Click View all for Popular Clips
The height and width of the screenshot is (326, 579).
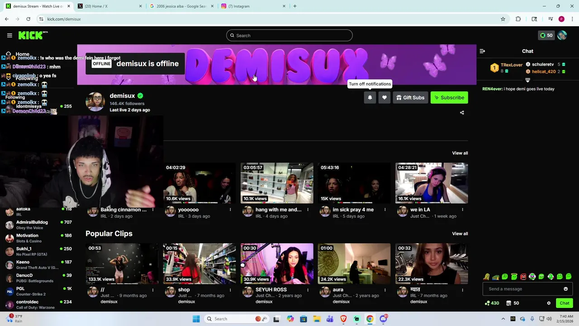[460, 234]
